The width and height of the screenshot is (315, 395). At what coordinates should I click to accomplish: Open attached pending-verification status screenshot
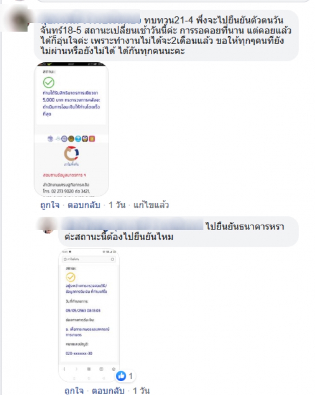(89, 315)
